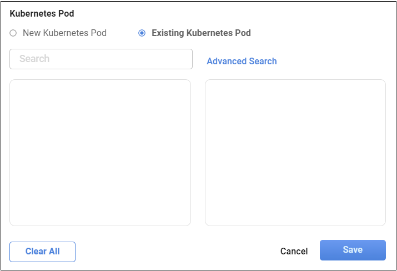
Task: Save the Kubernetes Pod selection
Action: (353, 250)
